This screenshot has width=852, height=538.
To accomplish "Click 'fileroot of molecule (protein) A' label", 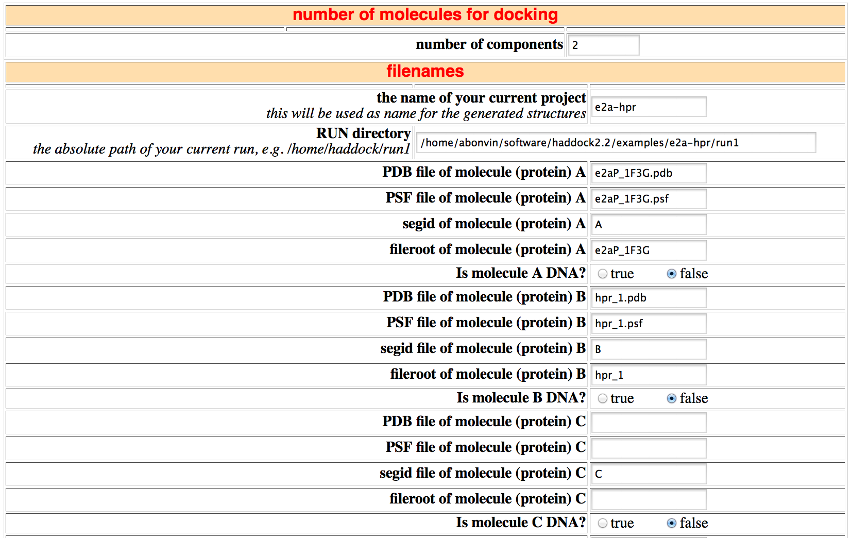I will 487,249.
